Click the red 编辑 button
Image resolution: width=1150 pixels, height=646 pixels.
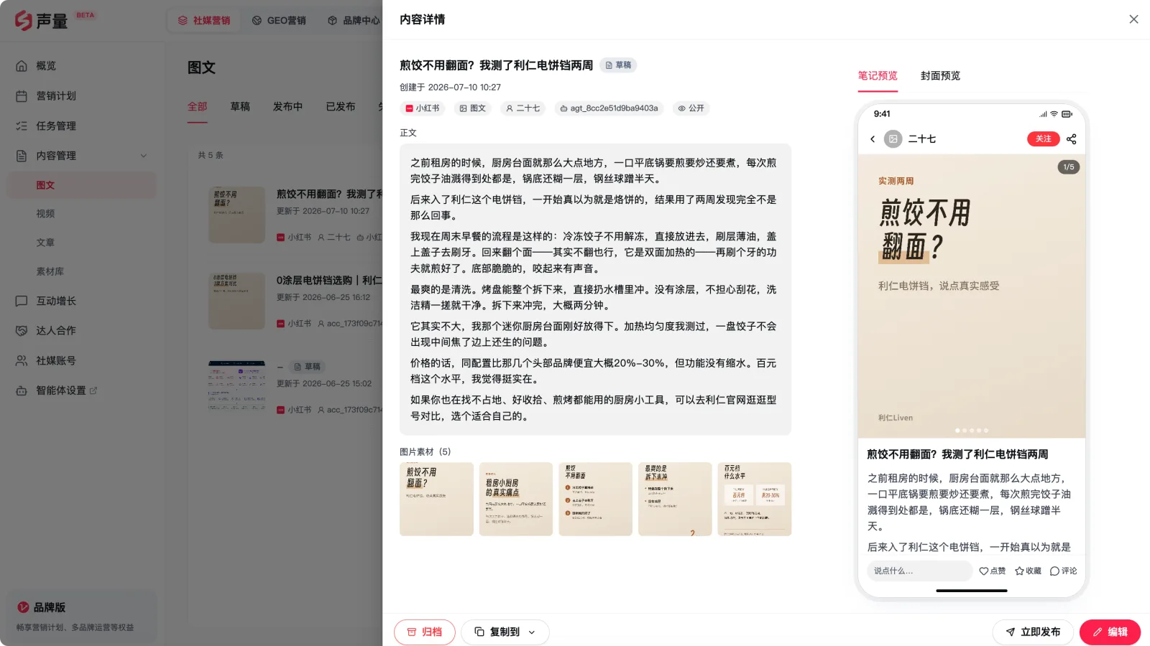tap(1110, 632)
